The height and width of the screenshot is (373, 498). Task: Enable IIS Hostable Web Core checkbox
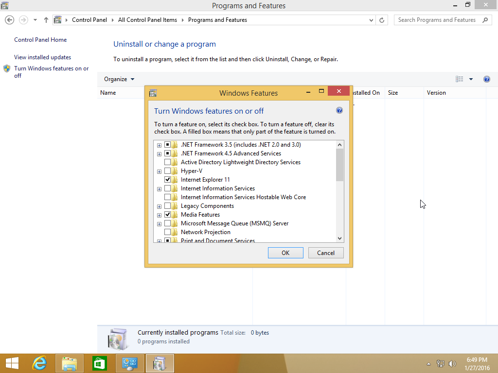(167, 197)
